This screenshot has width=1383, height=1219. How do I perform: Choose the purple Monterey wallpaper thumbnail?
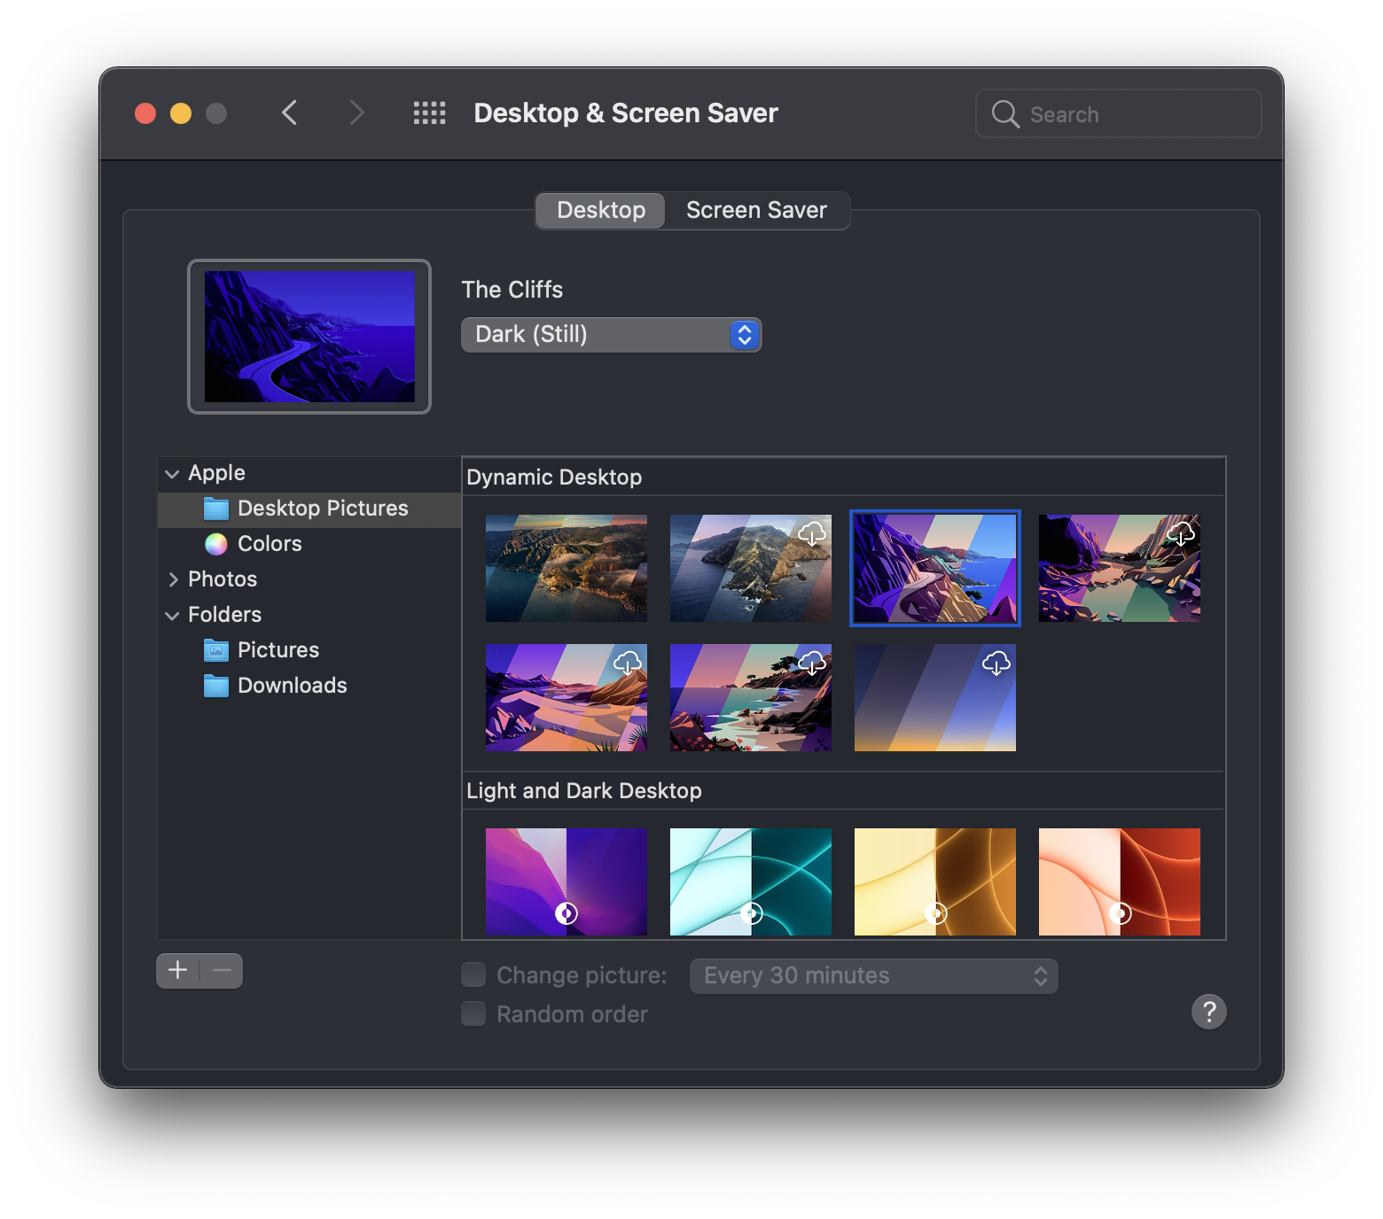566,881
